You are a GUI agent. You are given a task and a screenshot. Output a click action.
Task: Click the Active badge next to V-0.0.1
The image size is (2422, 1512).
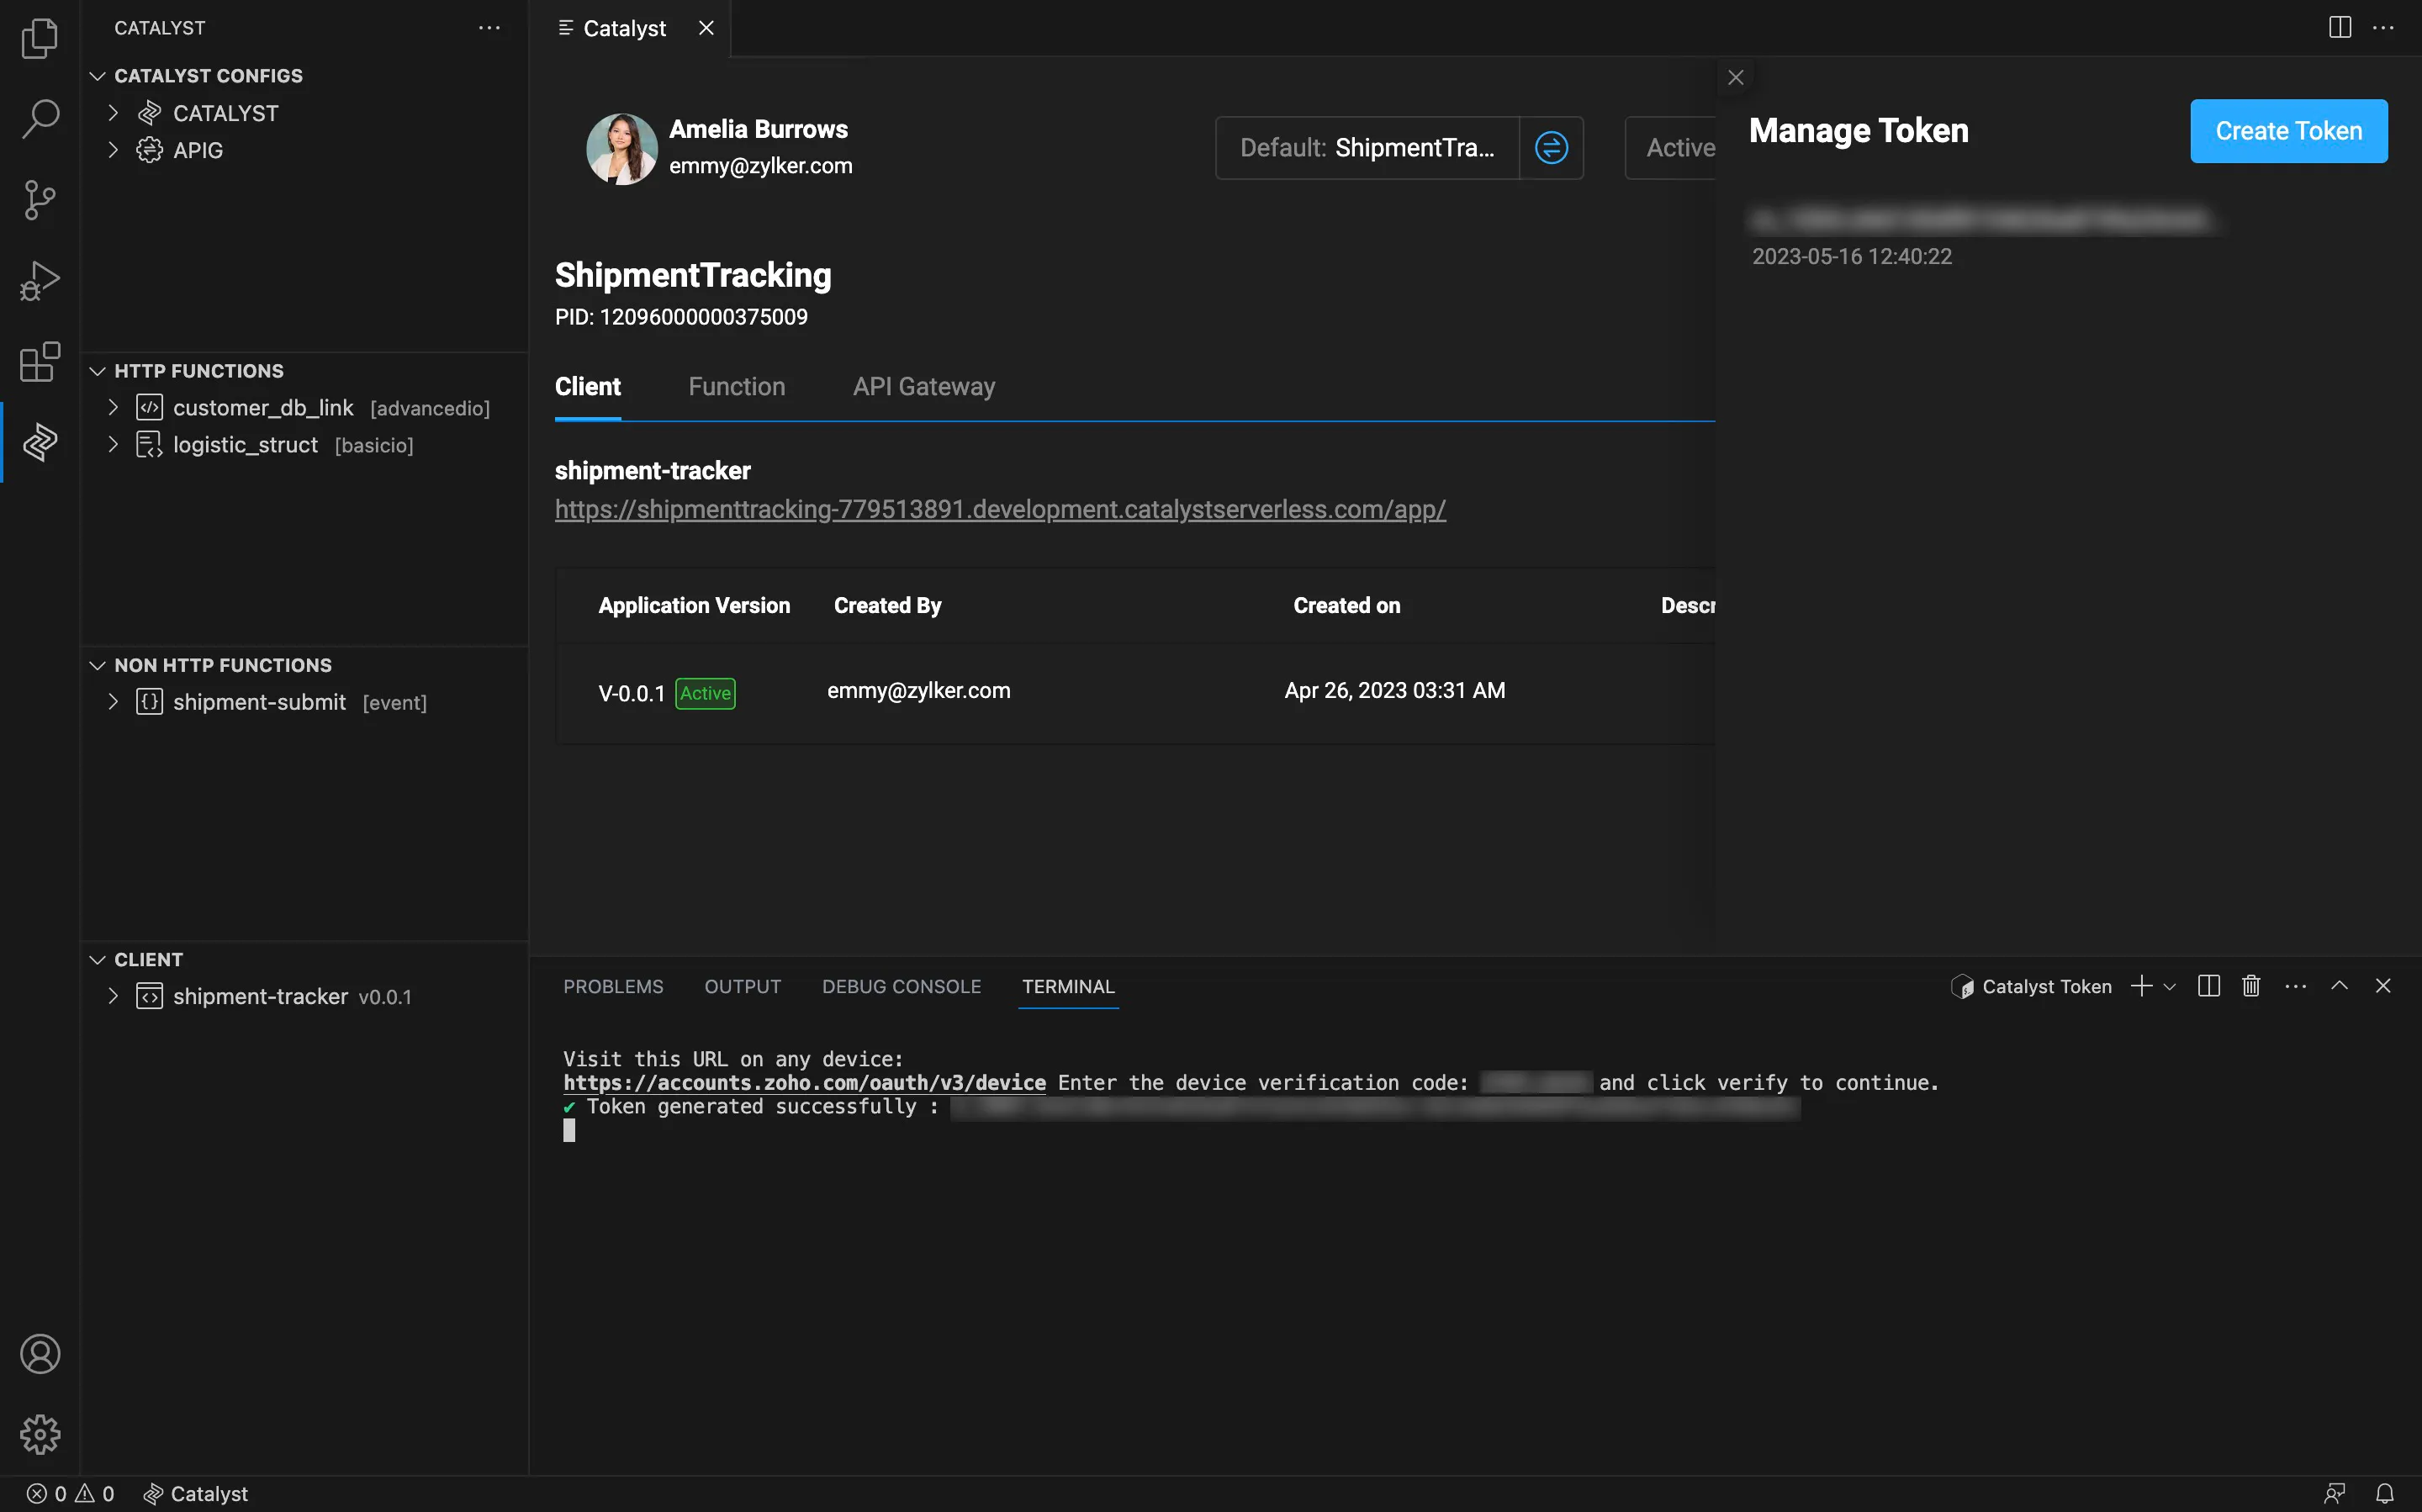point(705,693)
